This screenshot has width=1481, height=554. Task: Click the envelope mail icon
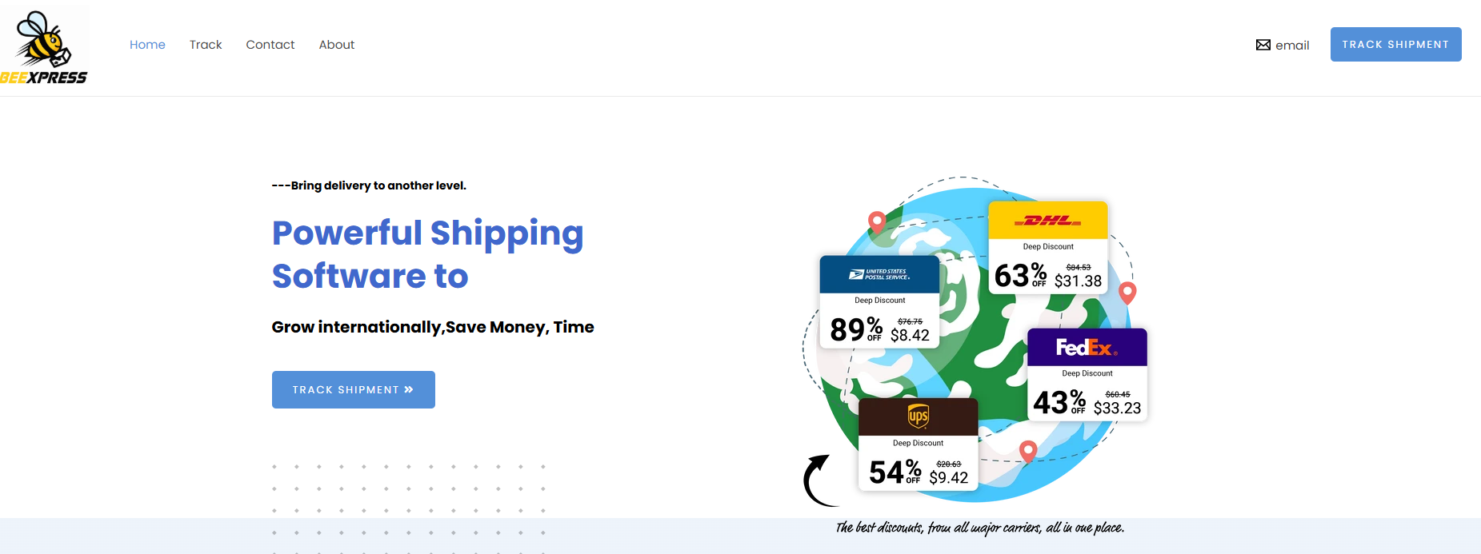(x=1263, y=45)
